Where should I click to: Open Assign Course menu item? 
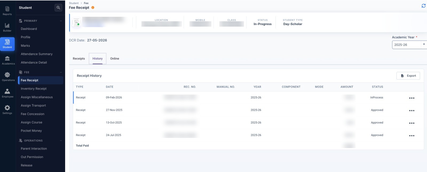point(31,122)
